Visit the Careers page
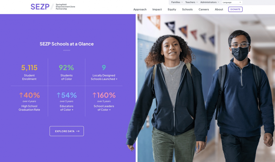The height and width of the screenshot is (162, 275). pos(204,9)
